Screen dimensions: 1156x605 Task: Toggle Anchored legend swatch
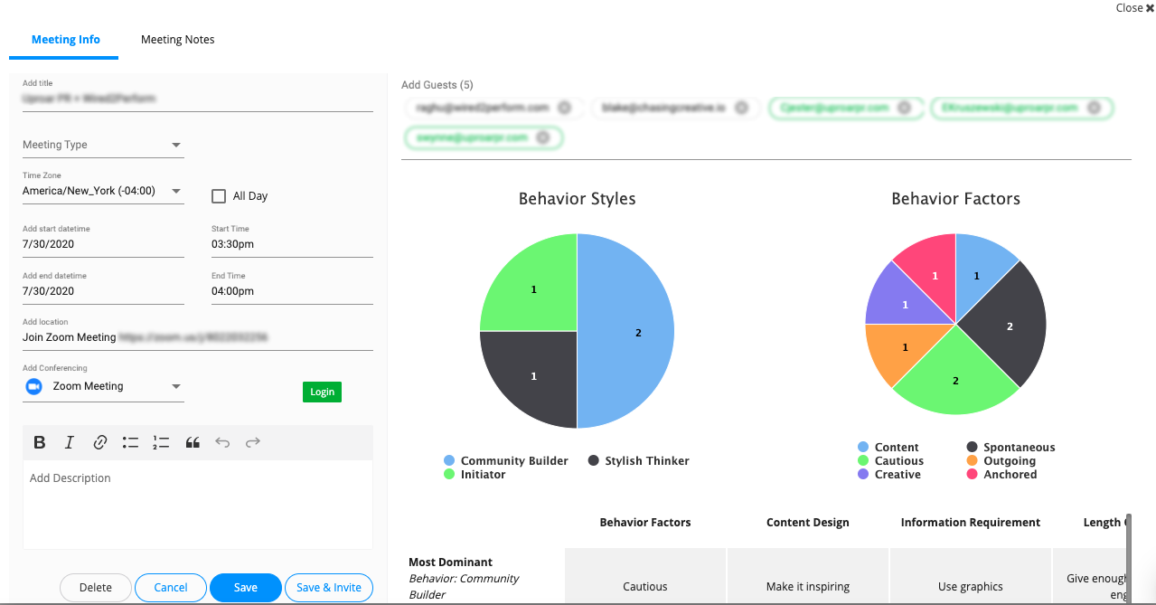[972, 475]
